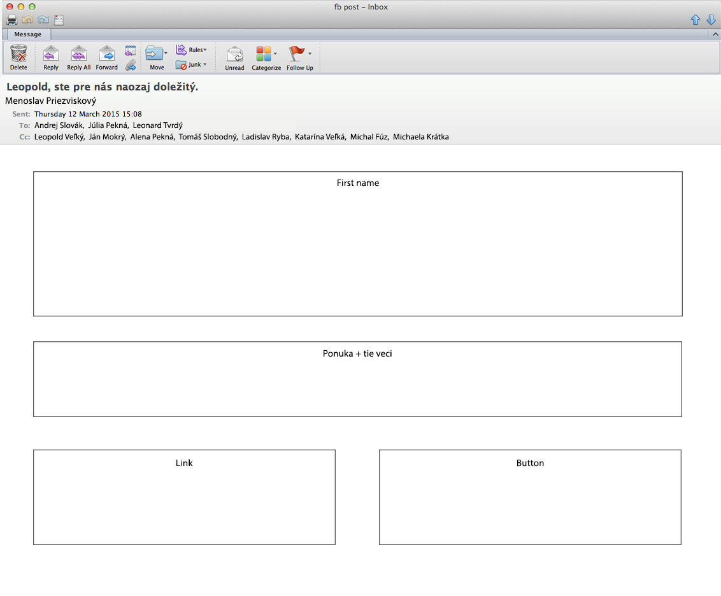Viewport: 721px width, 596px height.
Task: Click recipient Júlia Pekná
Action: pos(108,125)
